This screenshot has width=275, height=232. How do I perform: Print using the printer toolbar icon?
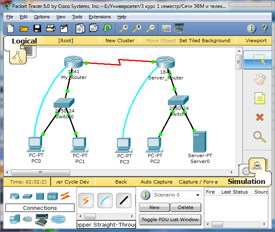point(51,28)
